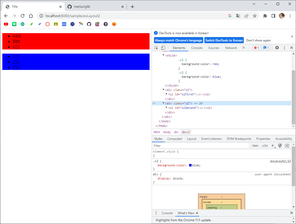Expand the ulFirst list node
The image size is (296, 224).
coord(166,94)
